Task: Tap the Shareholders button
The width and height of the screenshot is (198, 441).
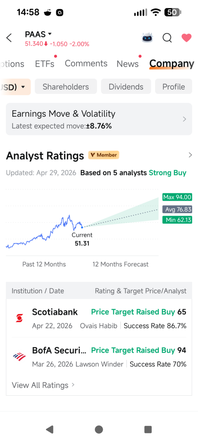Action: 66,87
